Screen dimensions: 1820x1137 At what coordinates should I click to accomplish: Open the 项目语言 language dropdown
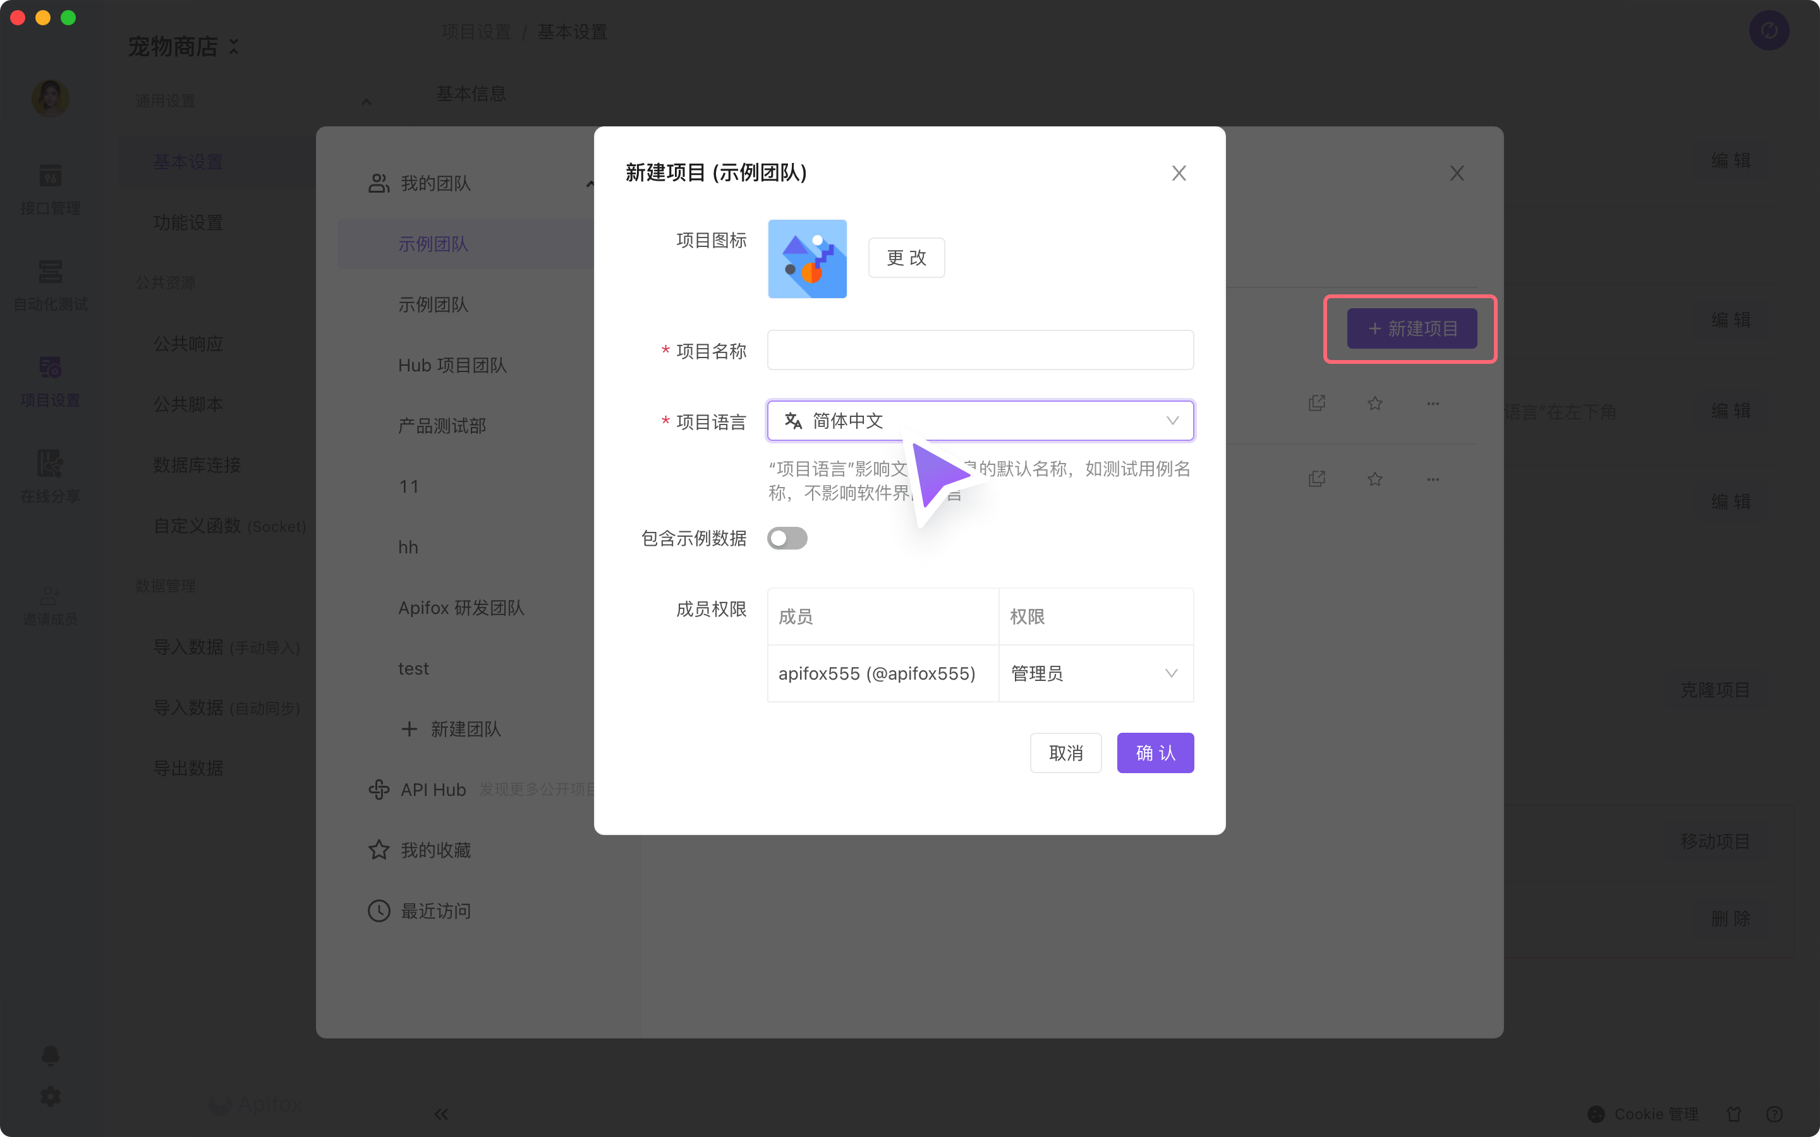click(979, 420)
